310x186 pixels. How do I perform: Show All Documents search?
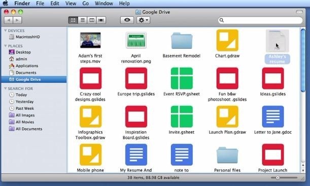coord(25,129)
